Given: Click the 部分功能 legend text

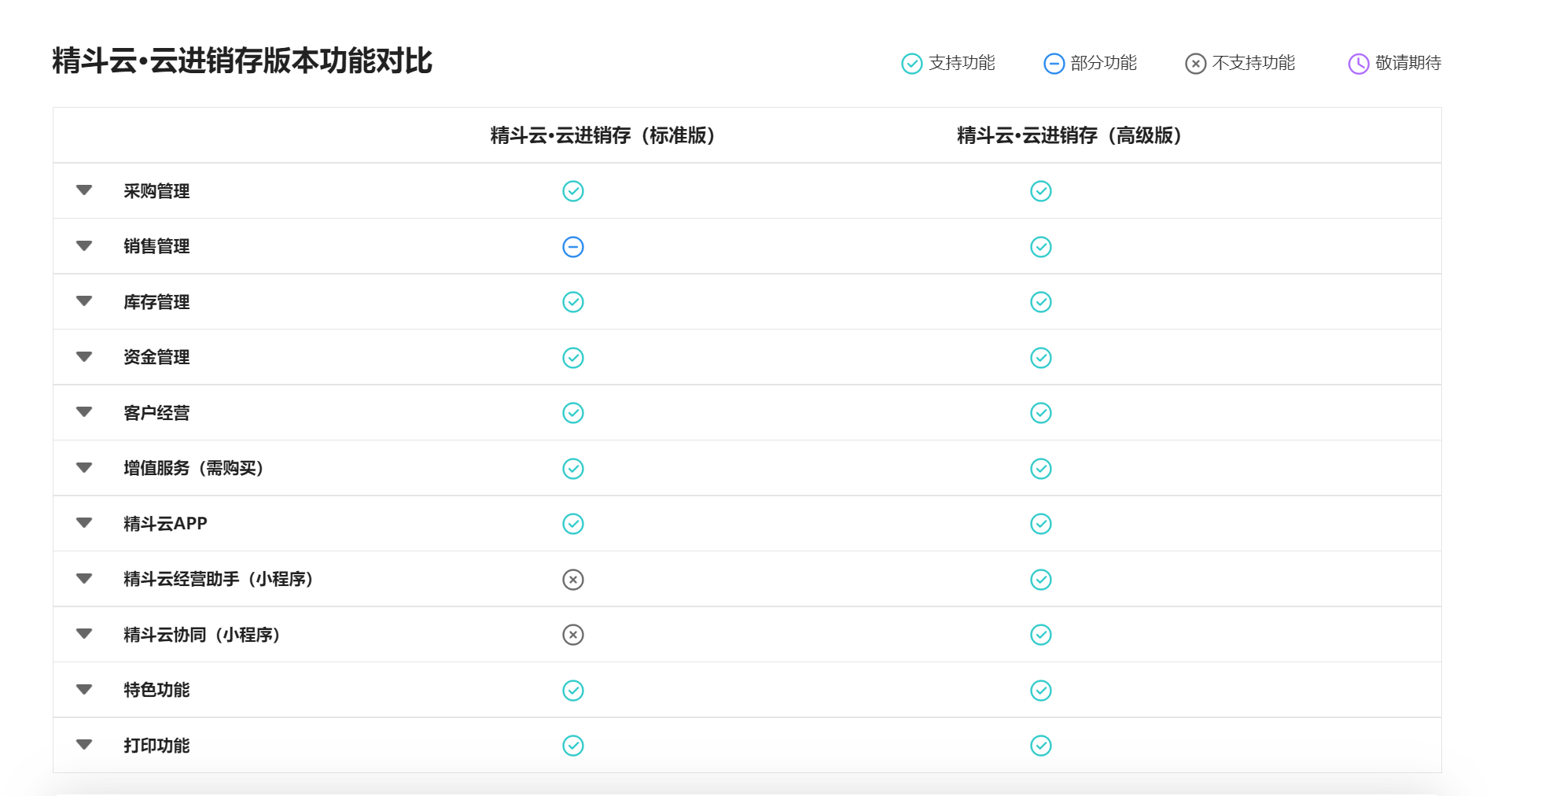Looking at the screenshot, I should click(x=1104, y=63).
